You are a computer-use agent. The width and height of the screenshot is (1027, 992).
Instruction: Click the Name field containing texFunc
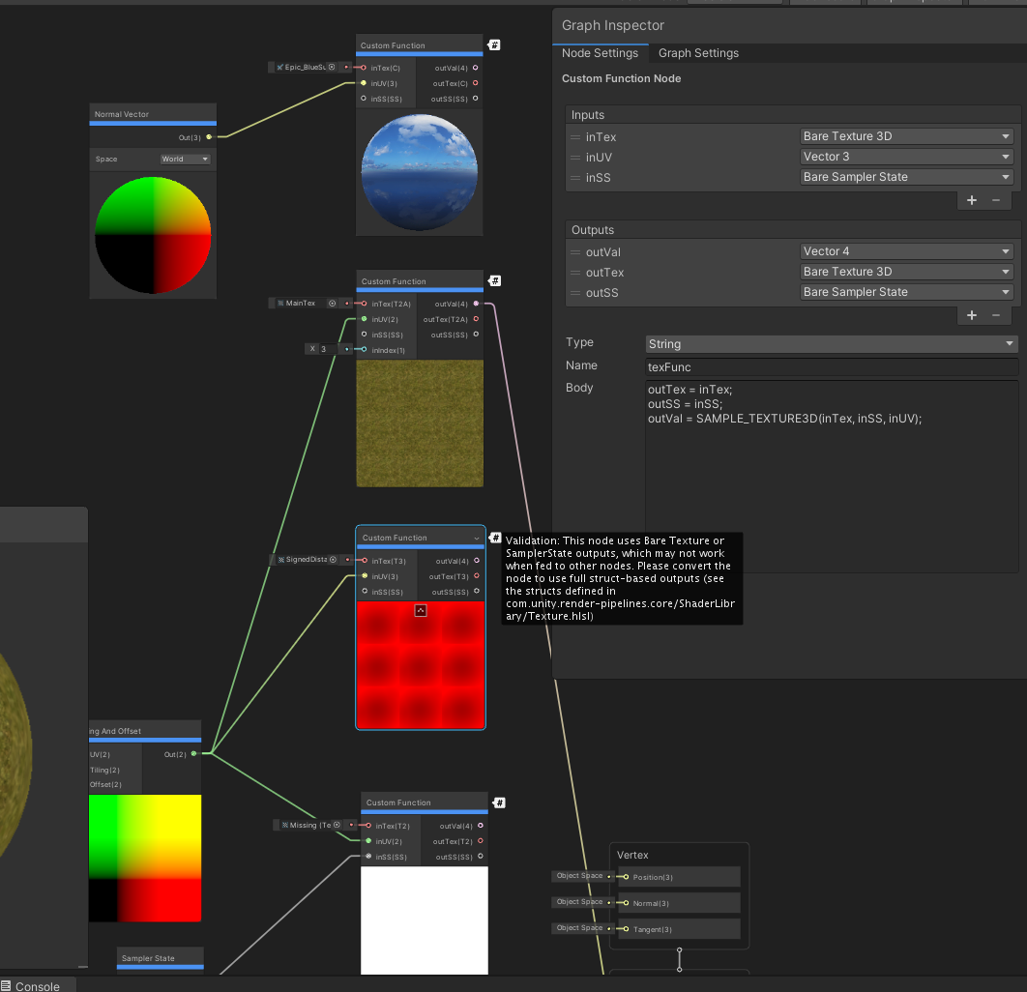[x=831, y=367]
